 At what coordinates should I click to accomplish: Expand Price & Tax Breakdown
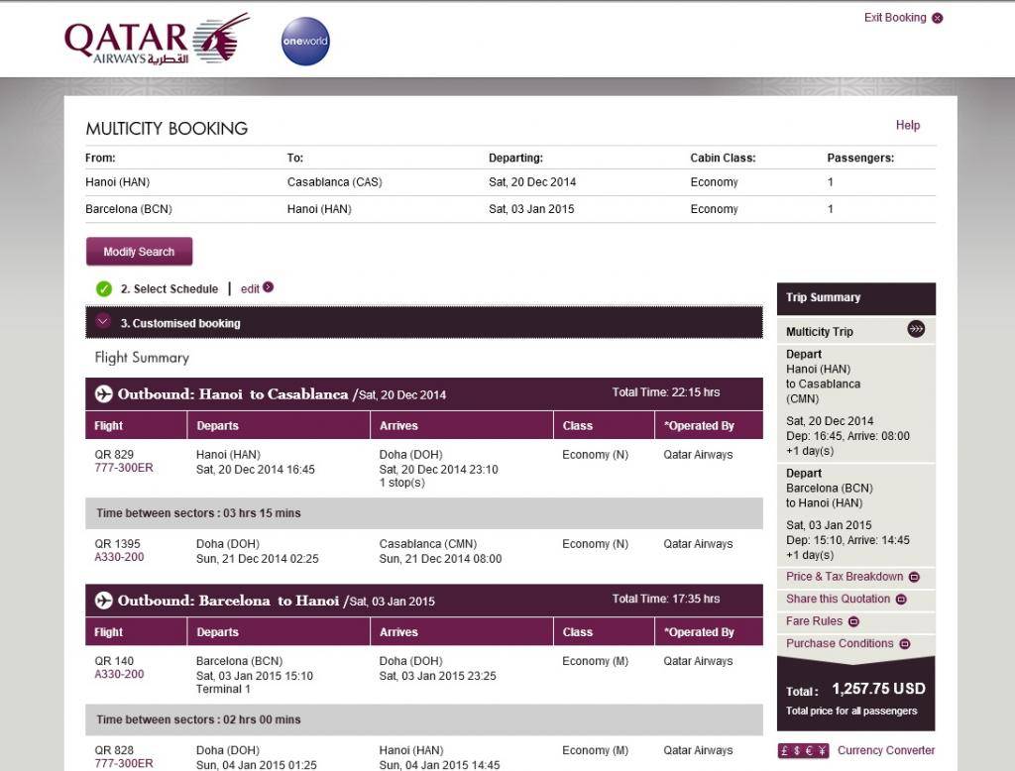point(845,576)
